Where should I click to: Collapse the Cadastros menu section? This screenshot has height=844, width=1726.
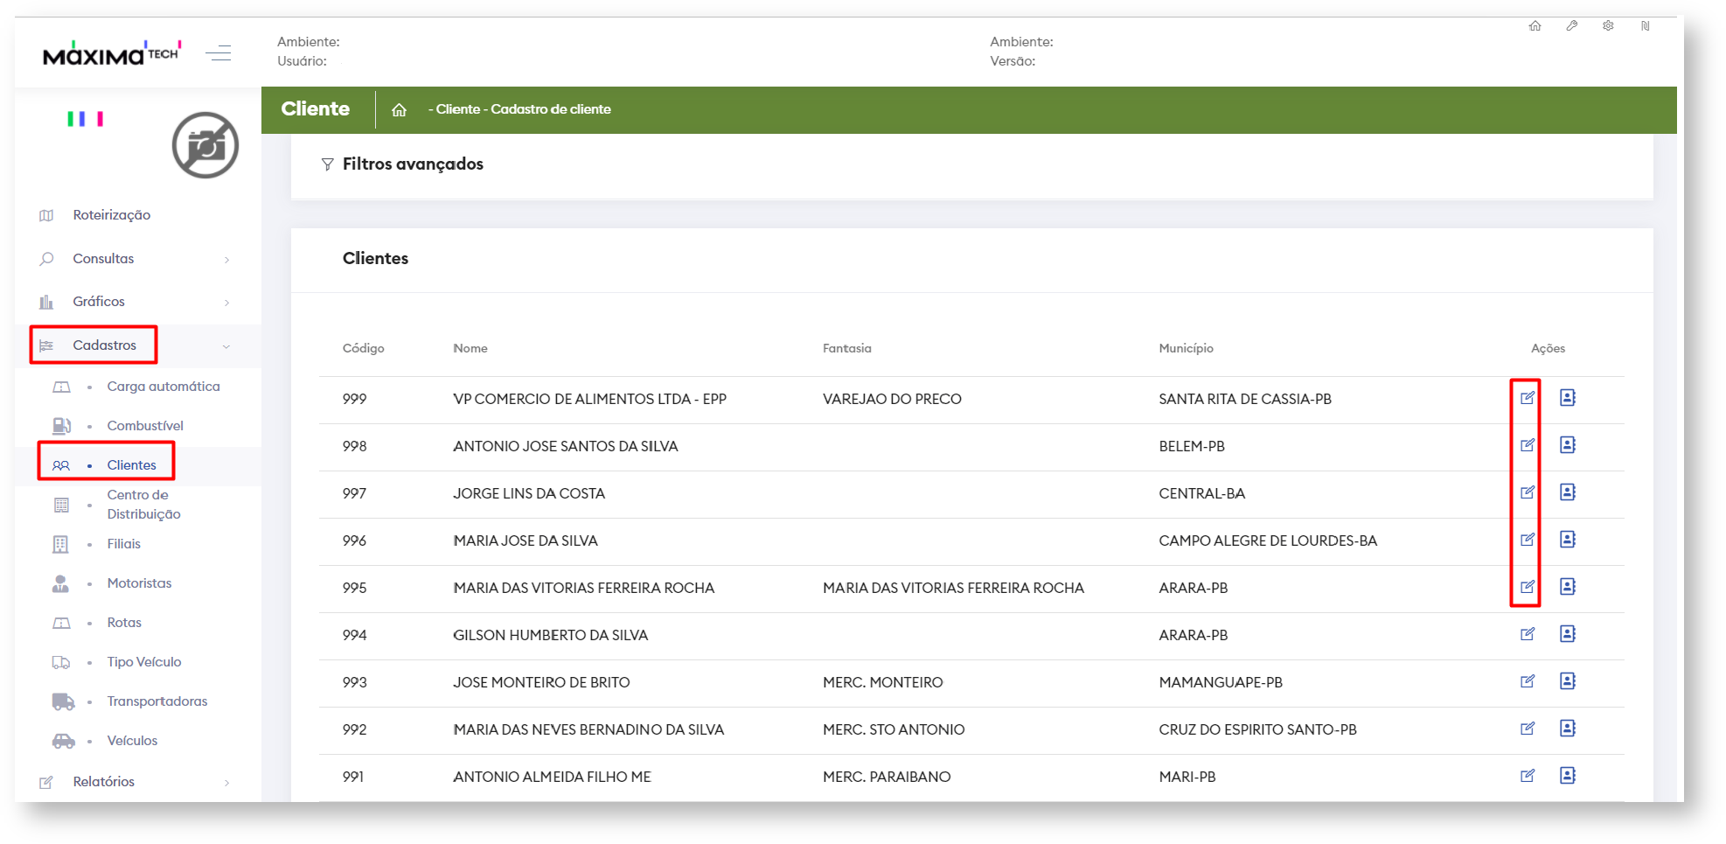point(105,345)
